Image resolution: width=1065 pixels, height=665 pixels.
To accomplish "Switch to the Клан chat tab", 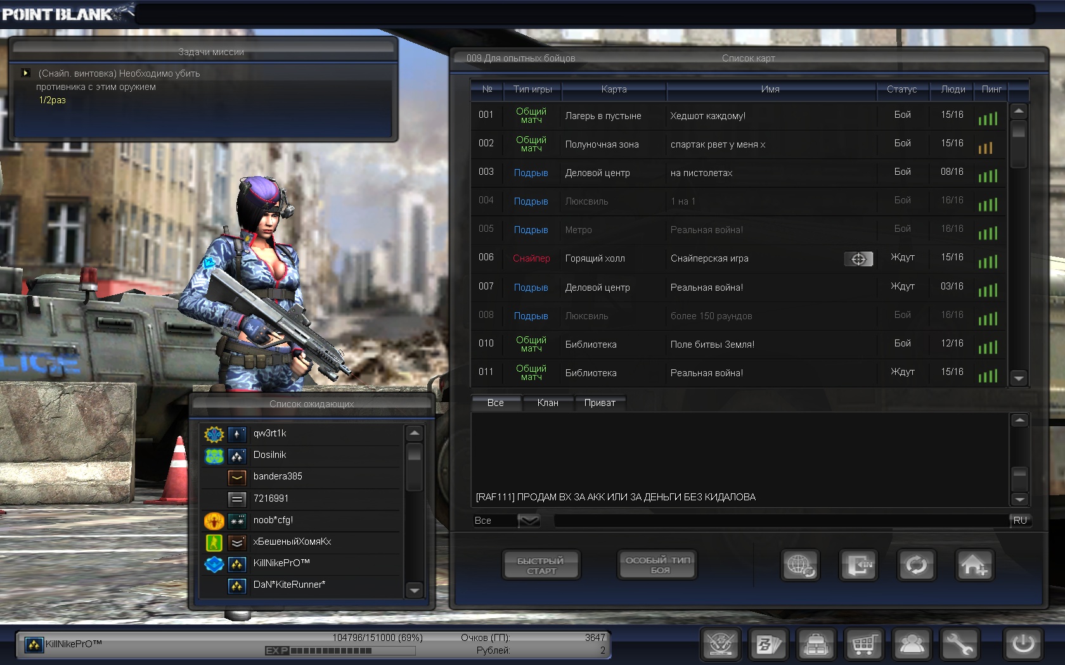I will [x=548, y=403].
